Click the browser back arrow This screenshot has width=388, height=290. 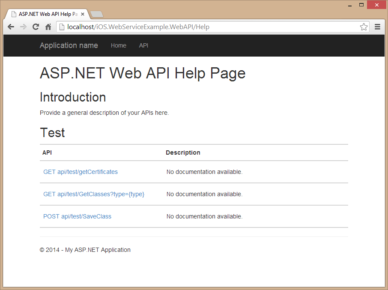(x=11, y=27)
